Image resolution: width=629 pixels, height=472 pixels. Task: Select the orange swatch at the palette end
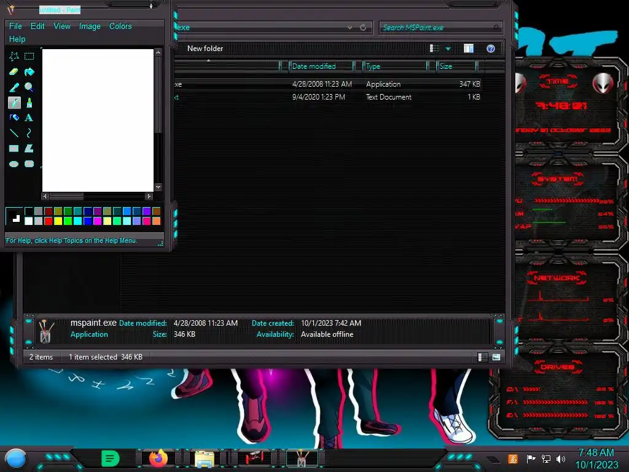pos(156,221)
